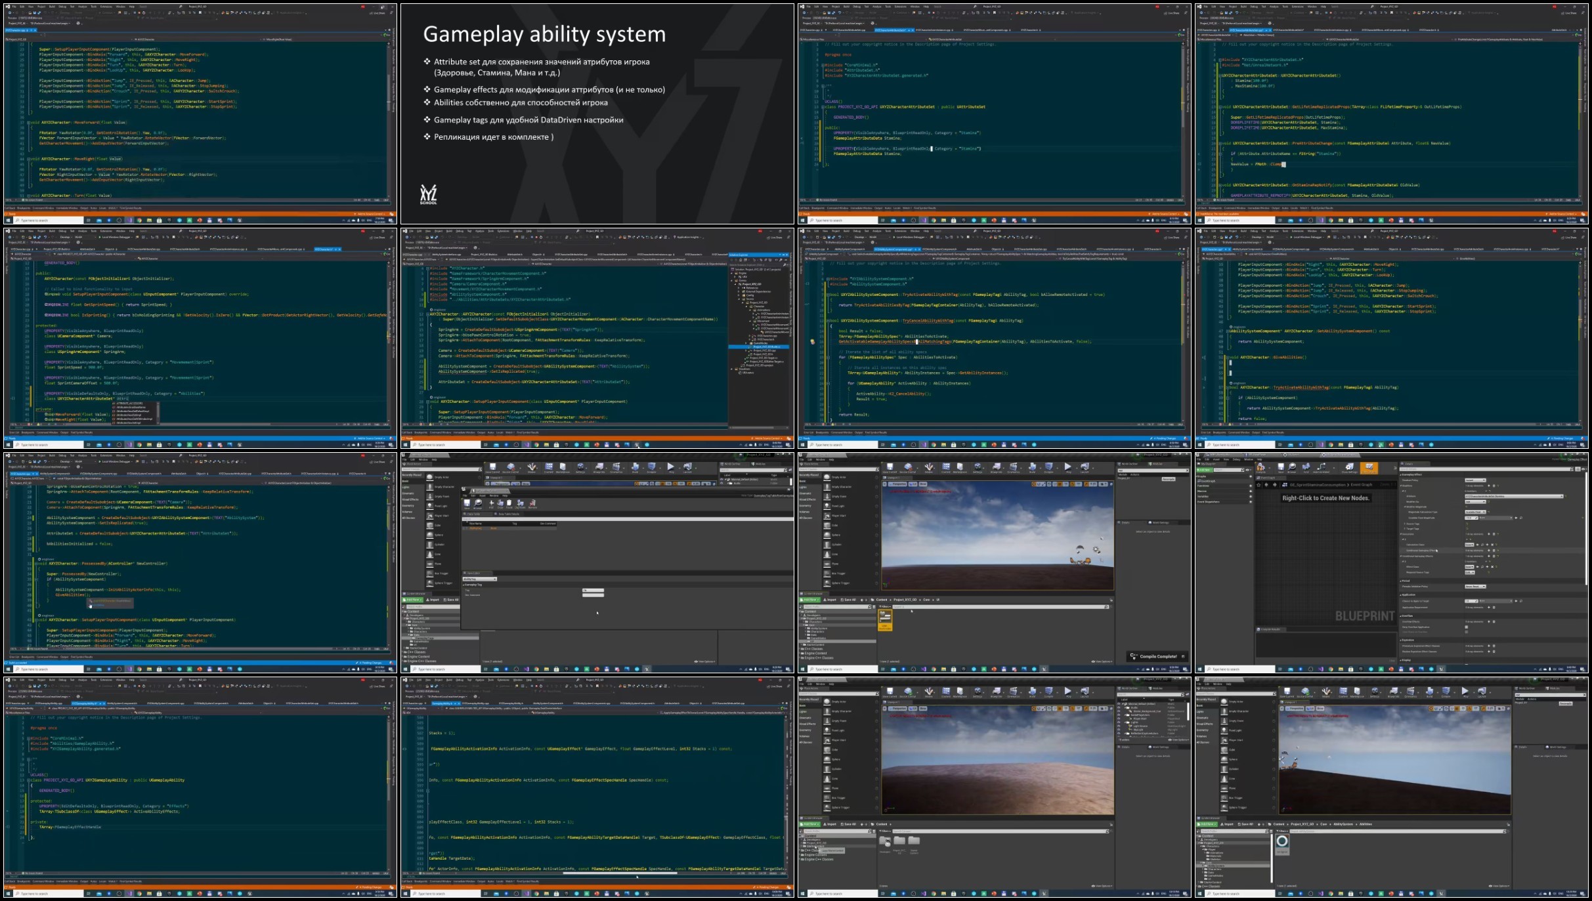The width and height of the screenshot is (1592, 901).
Task: Click Import button in data table editor frame
Action: pos(433,600)
